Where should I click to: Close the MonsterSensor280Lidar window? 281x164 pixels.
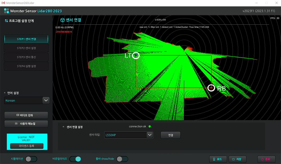point(277,3)
